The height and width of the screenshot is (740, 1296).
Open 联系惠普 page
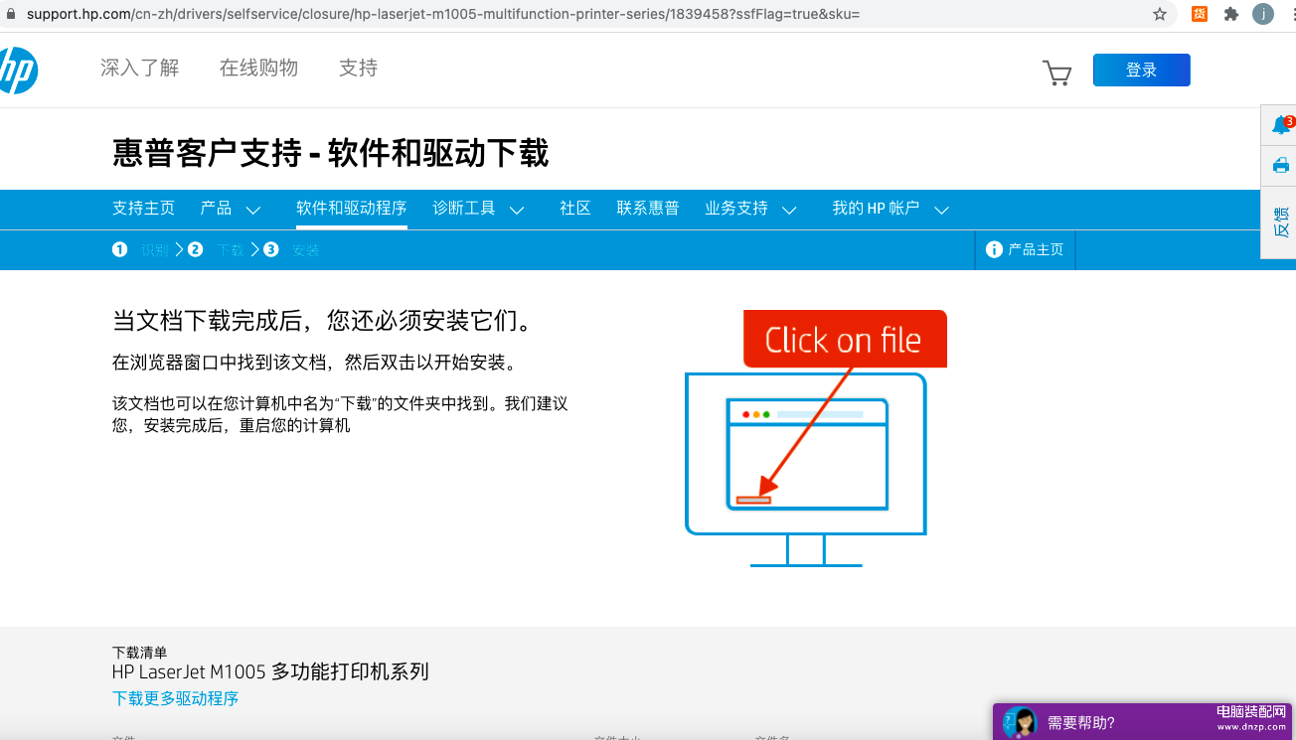pos(648,209)
